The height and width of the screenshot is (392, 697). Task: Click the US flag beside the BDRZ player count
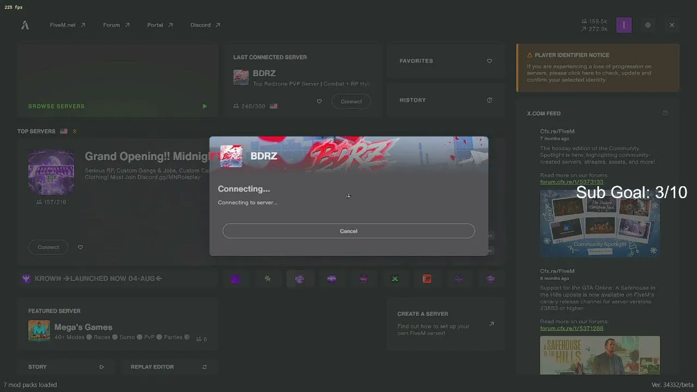273,106
